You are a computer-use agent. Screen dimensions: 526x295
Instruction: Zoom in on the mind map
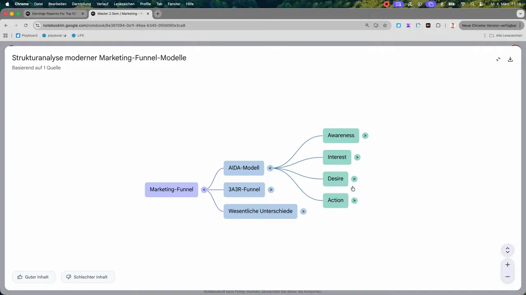508,265
